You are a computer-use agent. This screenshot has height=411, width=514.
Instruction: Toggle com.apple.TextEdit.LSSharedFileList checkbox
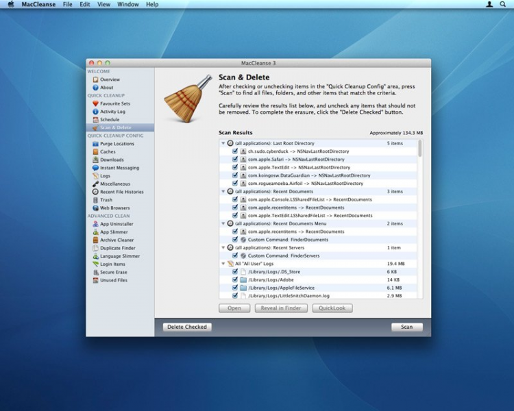234,215
